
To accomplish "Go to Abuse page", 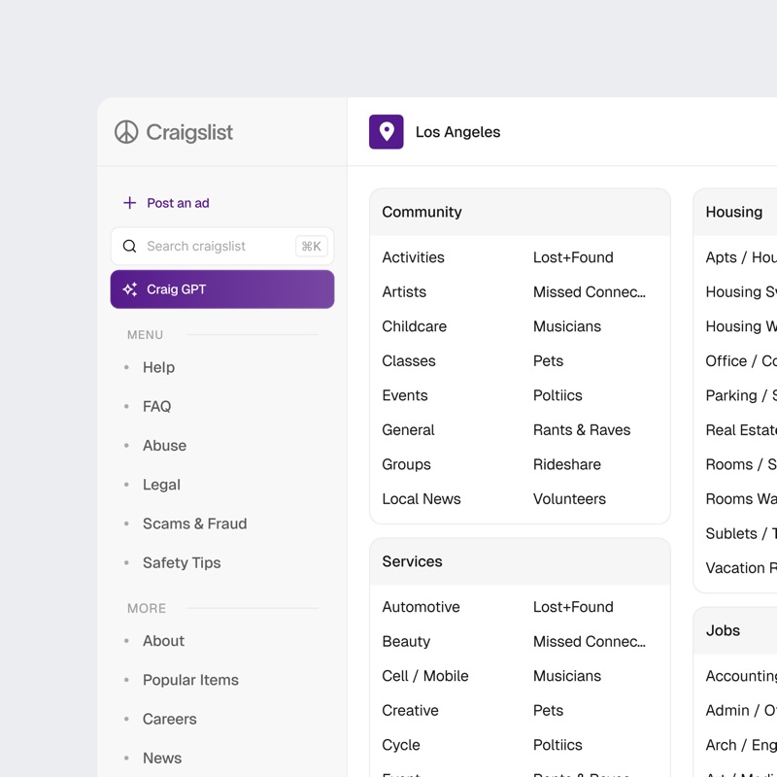I will pos(164,446).
